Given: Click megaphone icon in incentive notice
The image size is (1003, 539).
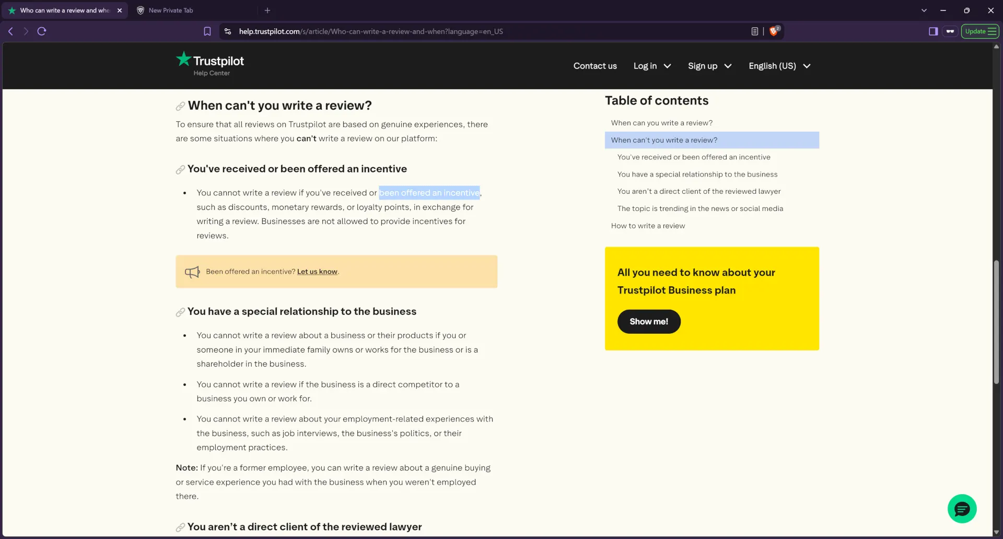Looking at the screenshot, I should [x=192, y=272].
